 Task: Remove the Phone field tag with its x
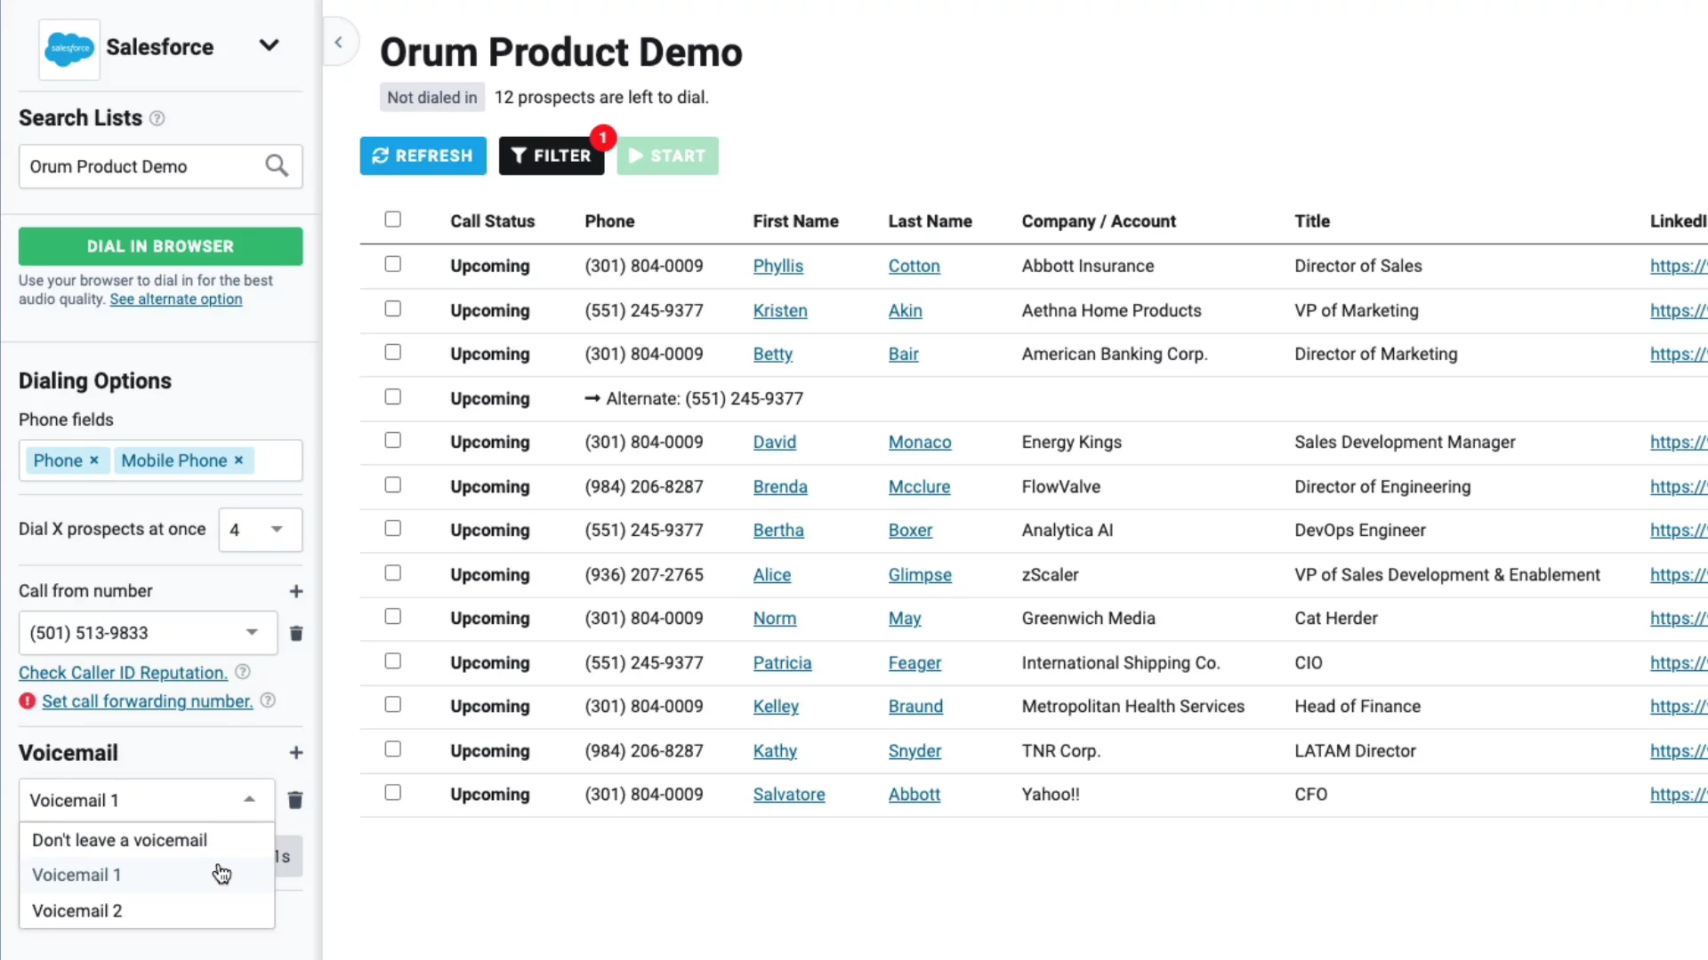[93, 460]
